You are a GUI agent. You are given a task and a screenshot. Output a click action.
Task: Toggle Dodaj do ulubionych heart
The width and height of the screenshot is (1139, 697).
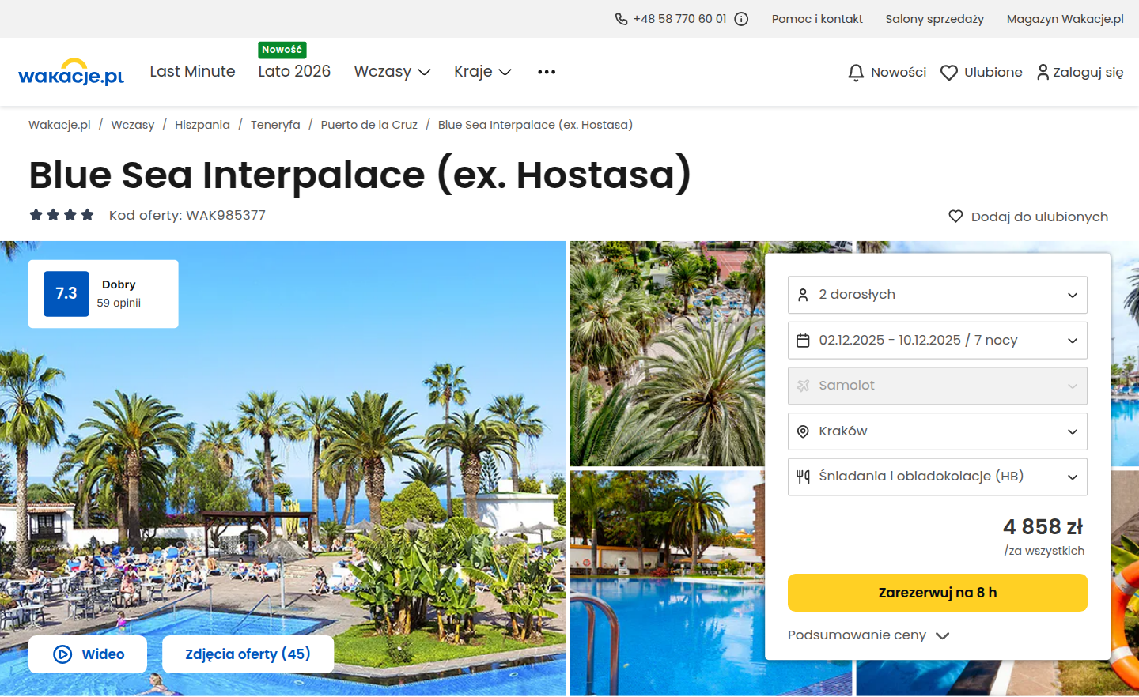coord(955,217)
